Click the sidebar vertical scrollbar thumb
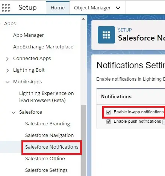Screen dimensions: 165x176 pos(83,140)
